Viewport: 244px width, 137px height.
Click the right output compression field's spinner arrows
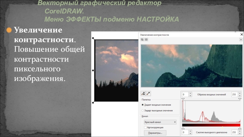[x=240, y=132]
